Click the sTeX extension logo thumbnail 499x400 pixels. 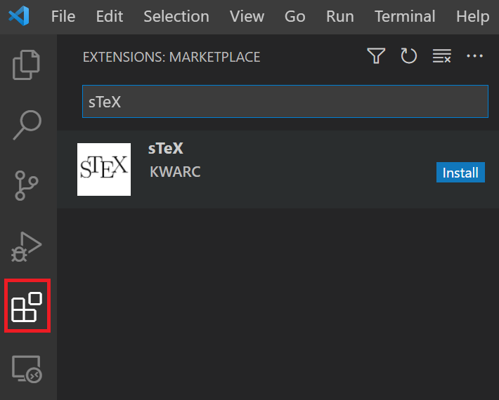[104, 169]
